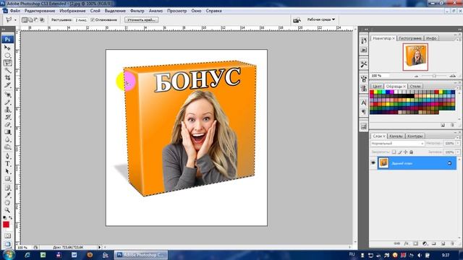463x260 pixels.
Task: Select the Magic Wand tool
Action: point(7,70)
